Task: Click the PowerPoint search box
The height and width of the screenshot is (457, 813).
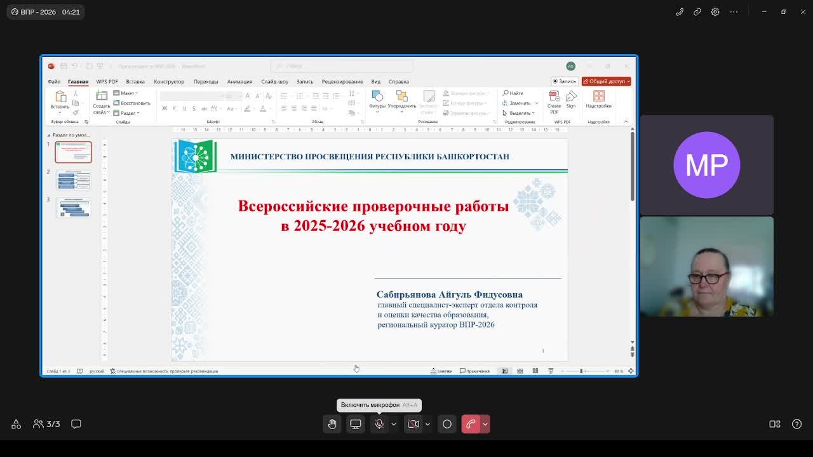Action: [x=342, y=66]
